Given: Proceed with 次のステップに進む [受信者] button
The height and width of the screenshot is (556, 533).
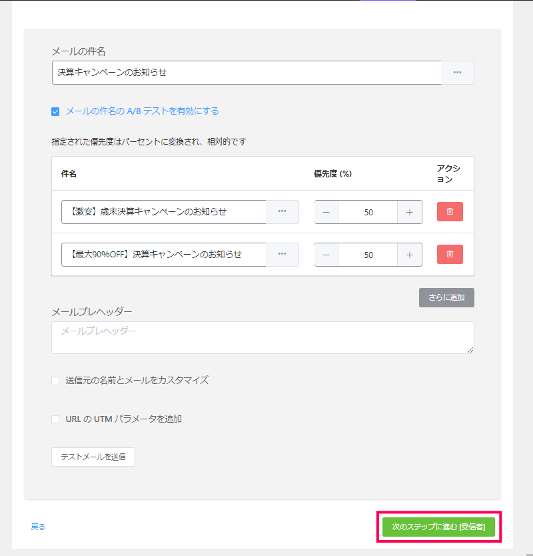Looking at the screenshot, I should [x=439, y=527].
